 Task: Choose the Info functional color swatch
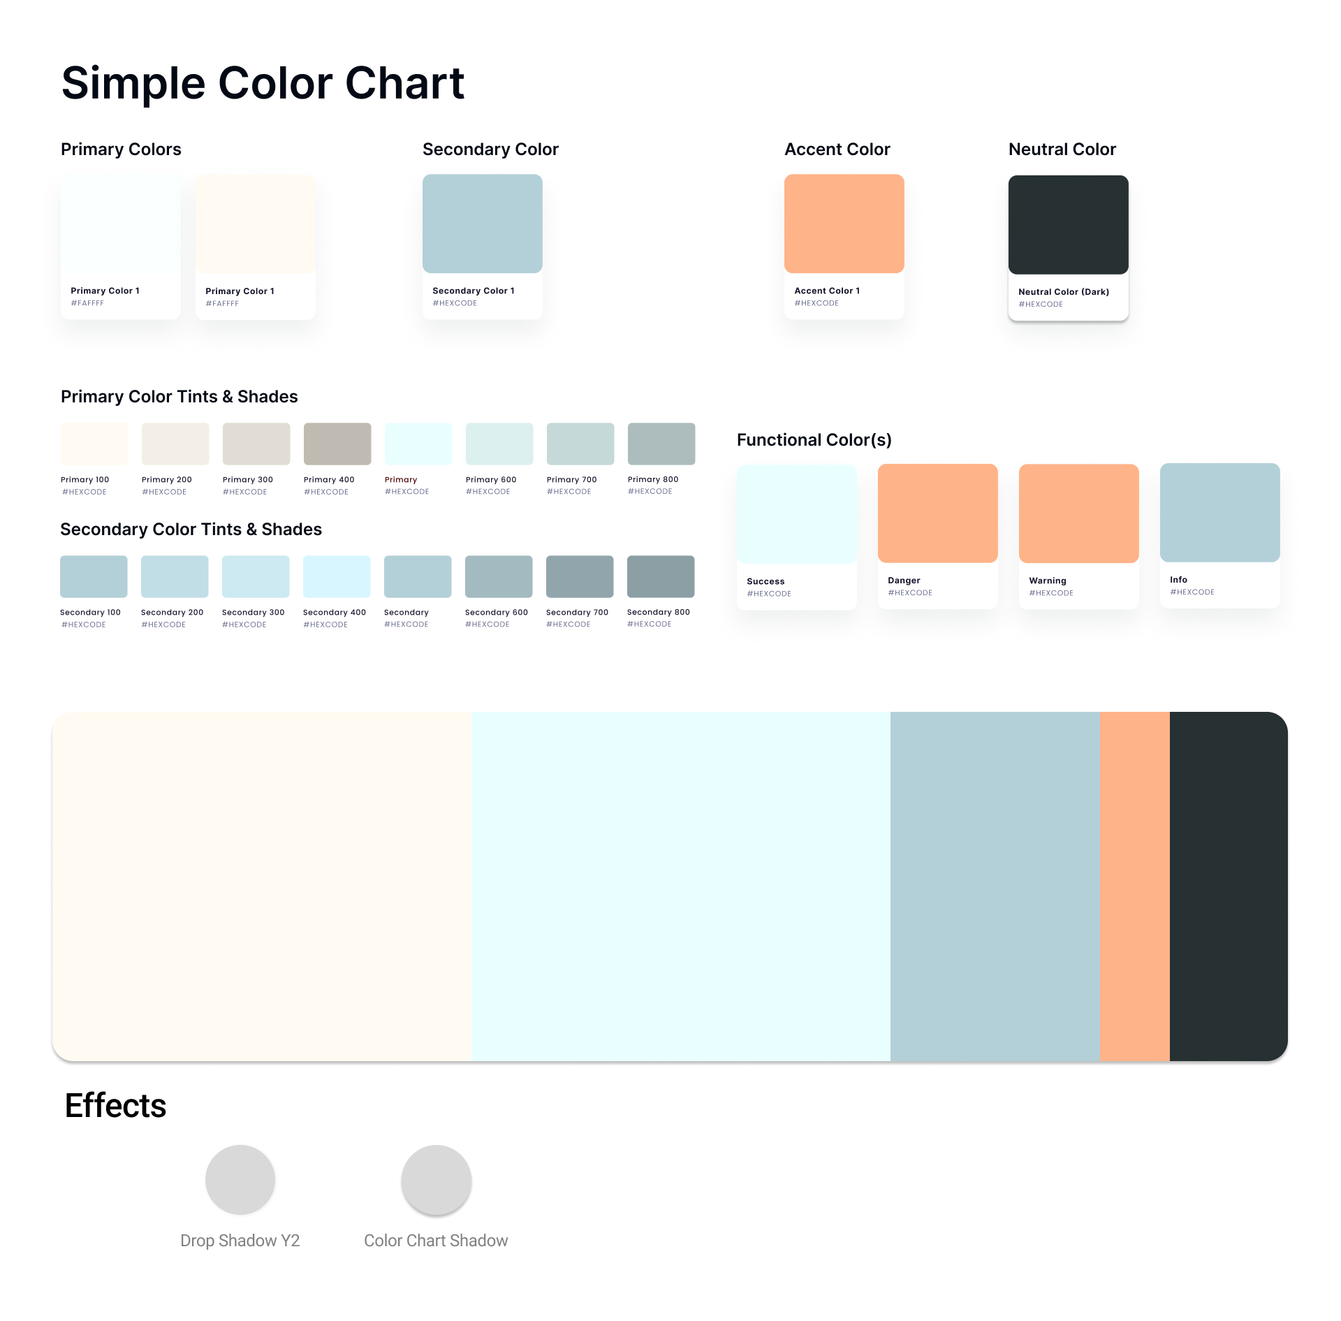(x=1219, y=513)
